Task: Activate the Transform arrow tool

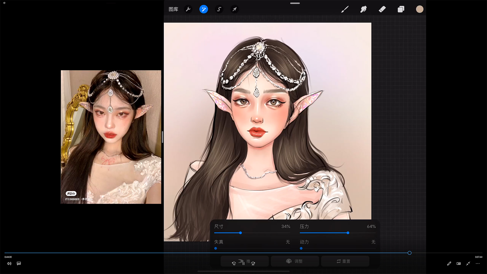Action: [x=235, y=9]
